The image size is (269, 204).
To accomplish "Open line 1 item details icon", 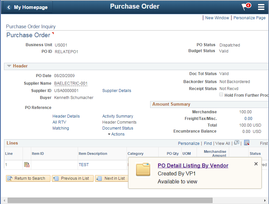I will (x=27, y=165).
